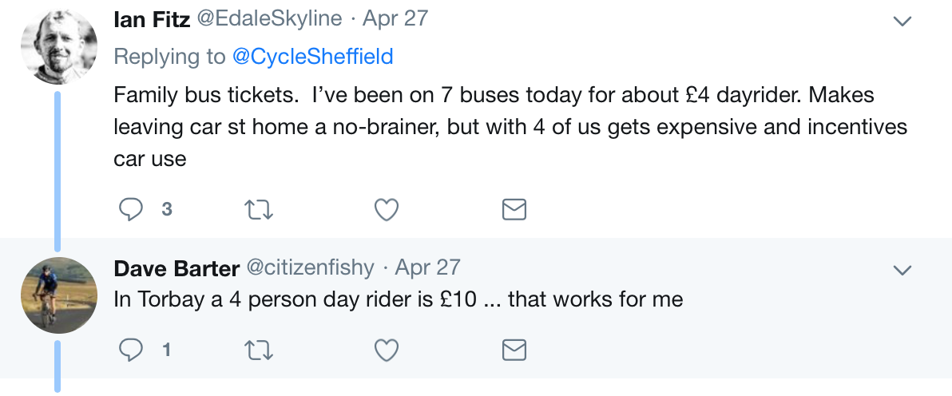The image size is (952, 396).
Task: Retweet Ian Fitz's family bus tickets tweet
Action: [x=258, y=209]
